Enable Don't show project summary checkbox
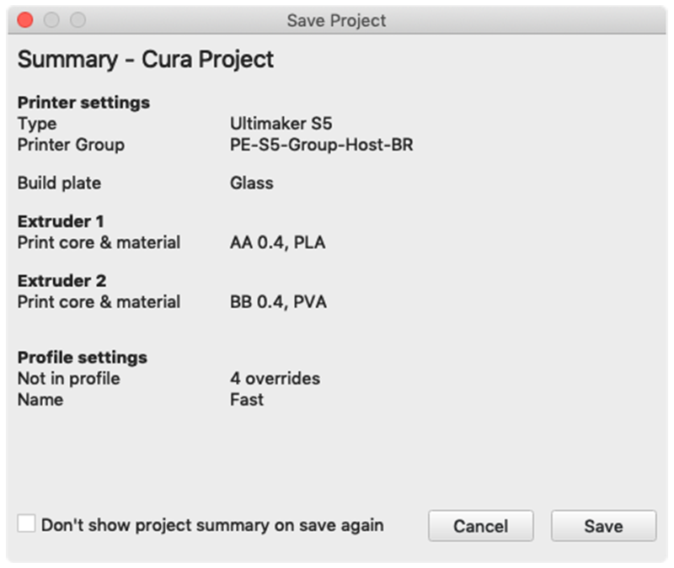The height and width of the screenshot is (568, 674). tap(27, 524)
